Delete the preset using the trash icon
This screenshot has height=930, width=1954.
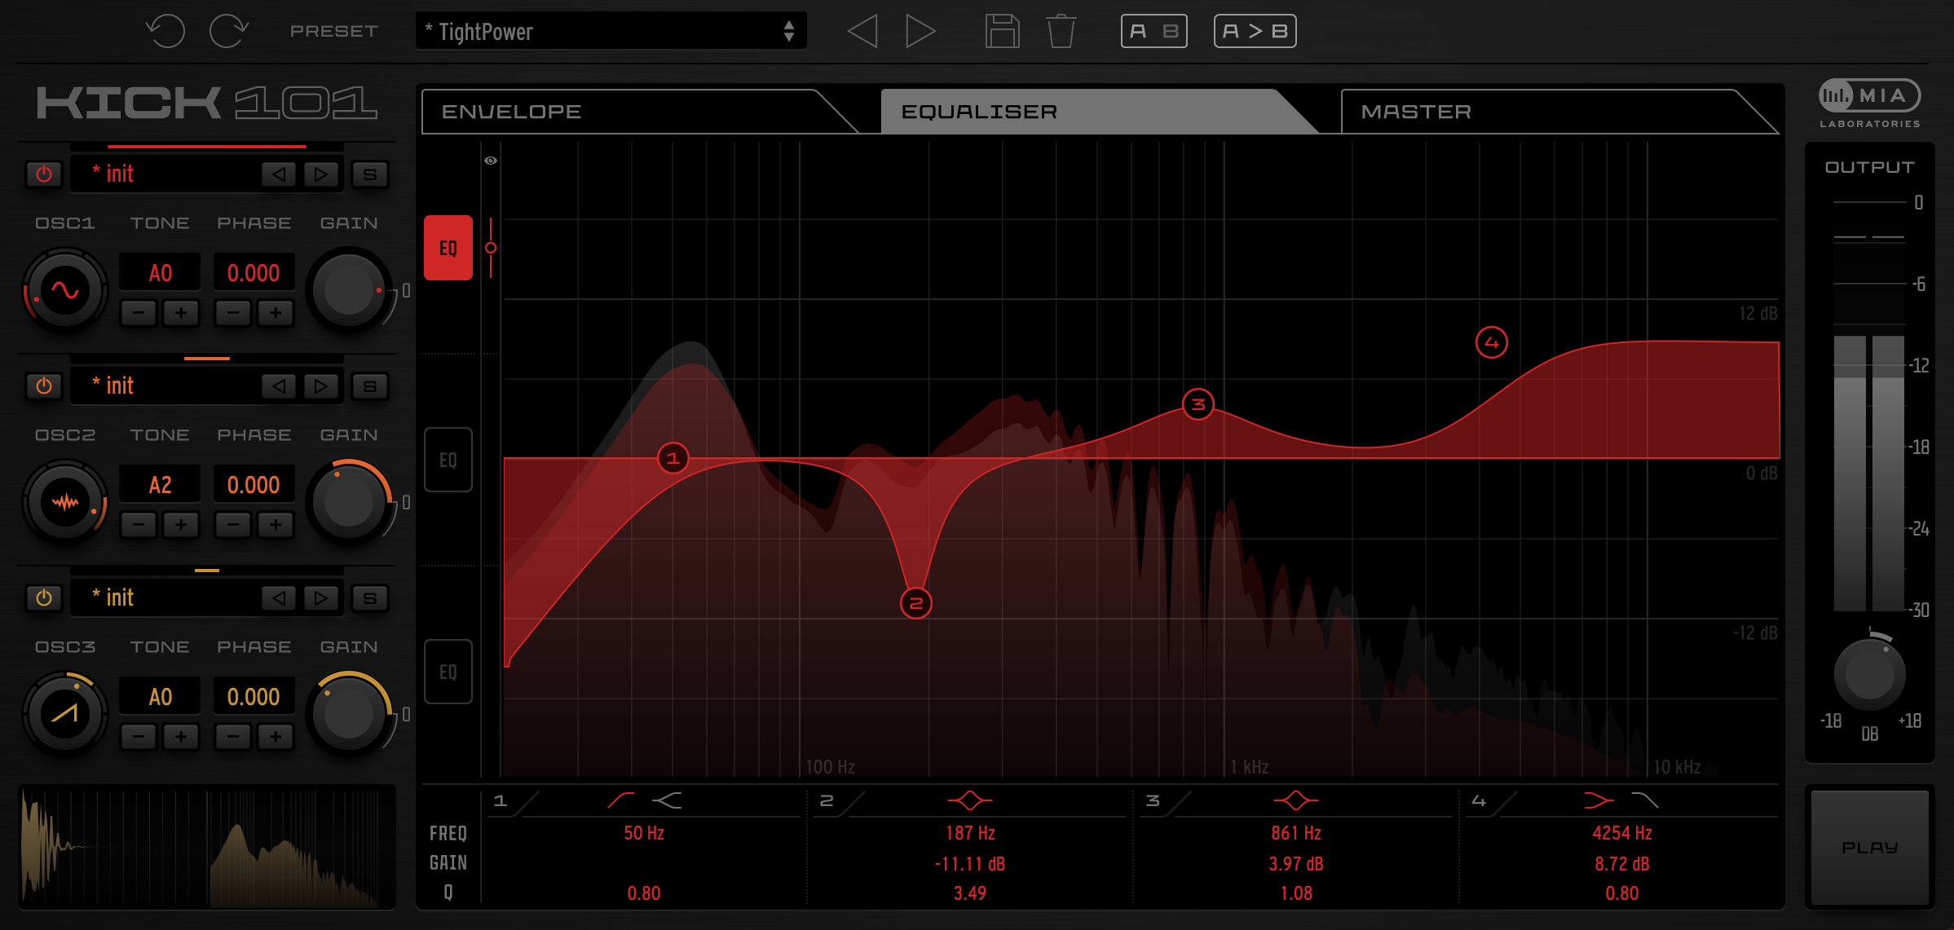pos(1061,31)
